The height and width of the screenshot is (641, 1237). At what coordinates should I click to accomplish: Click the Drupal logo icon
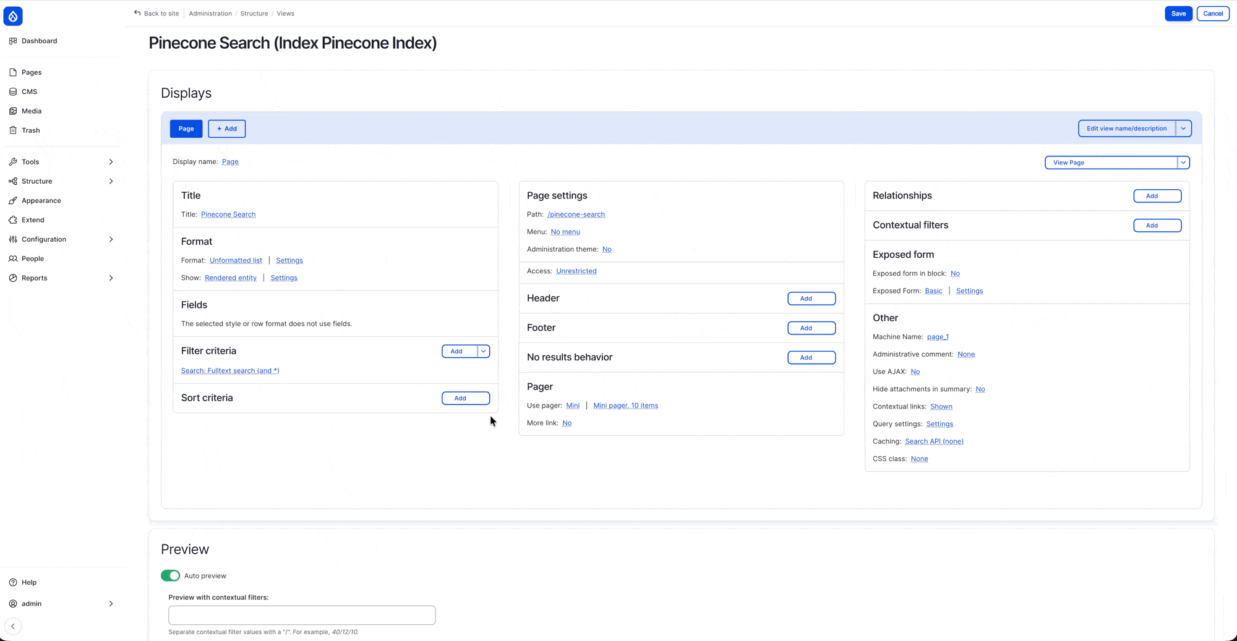[13, 16]
